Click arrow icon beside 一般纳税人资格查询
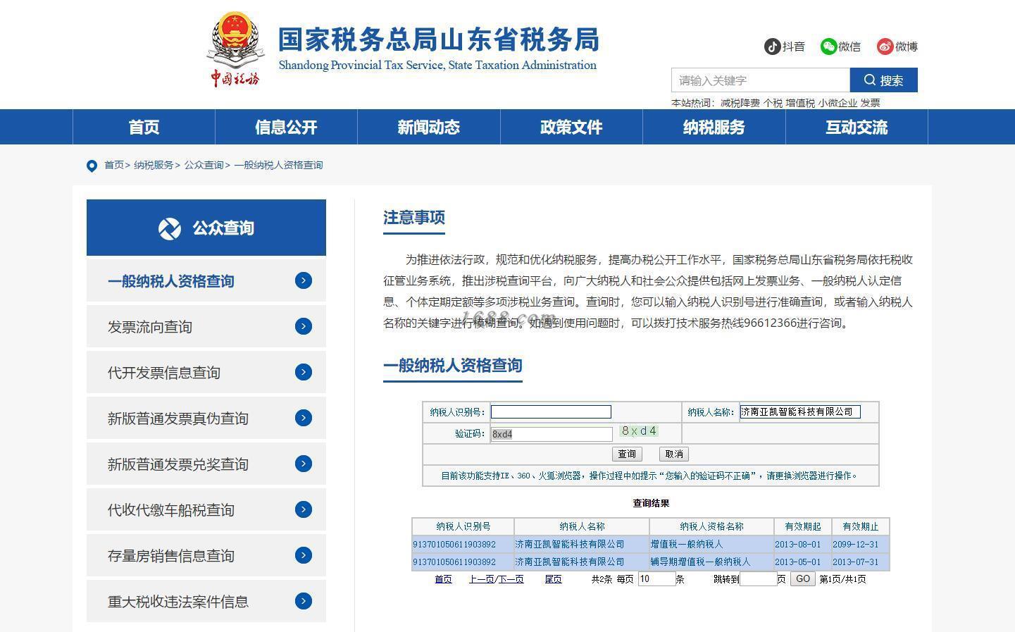 click(x=304, y=280)
